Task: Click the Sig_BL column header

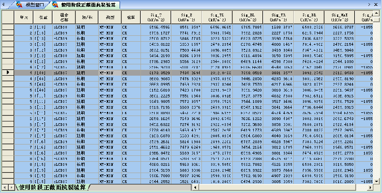Action: pyautogui.click(x=247, y=17)
